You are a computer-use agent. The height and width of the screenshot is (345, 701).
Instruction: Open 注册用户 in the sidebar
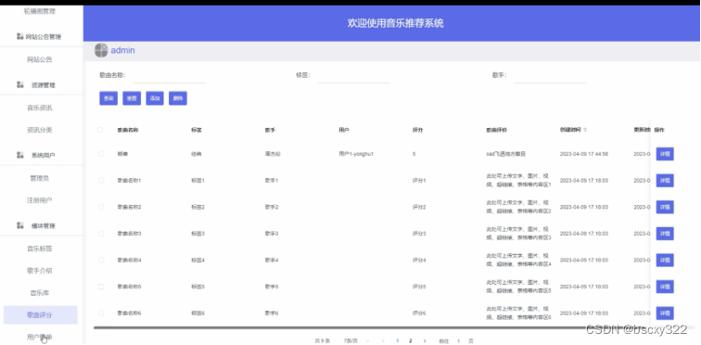click(40, 200)
